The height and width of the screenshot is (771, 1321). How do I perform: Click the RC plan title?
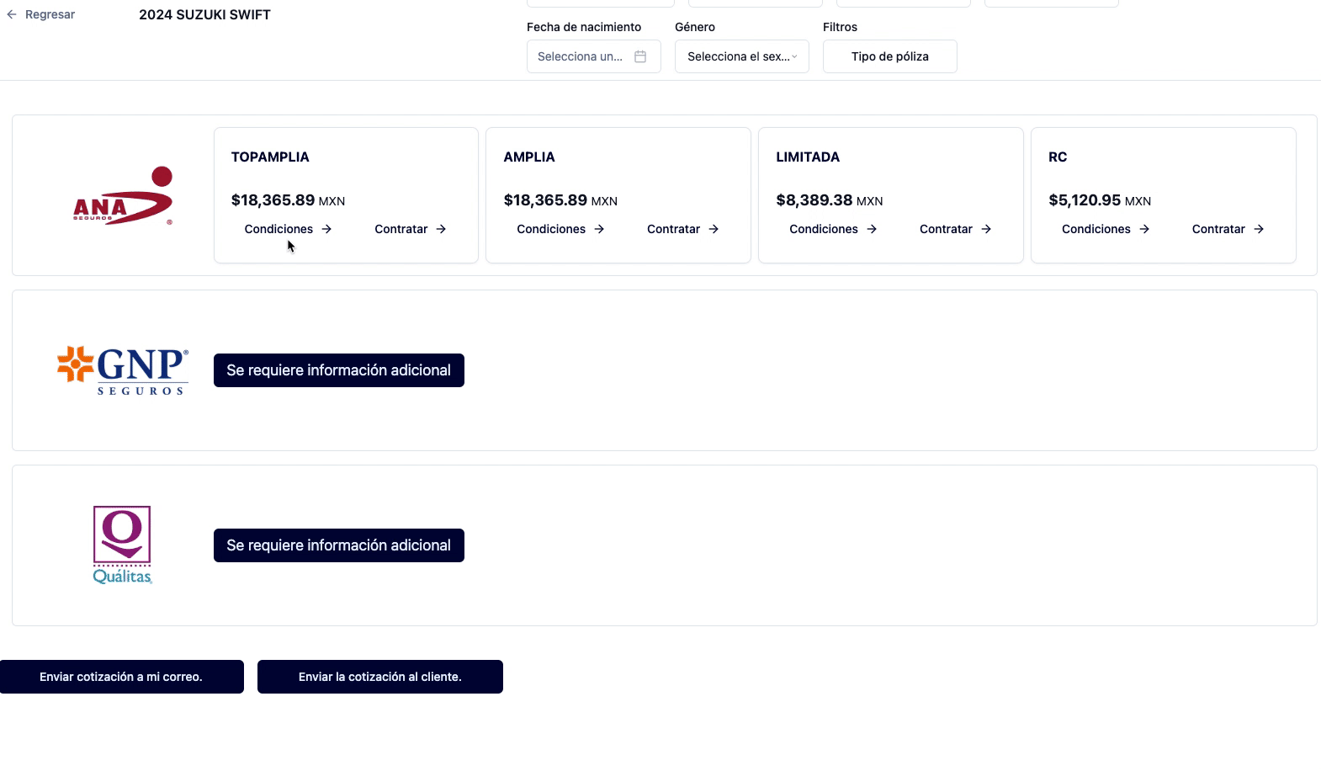1058,157
